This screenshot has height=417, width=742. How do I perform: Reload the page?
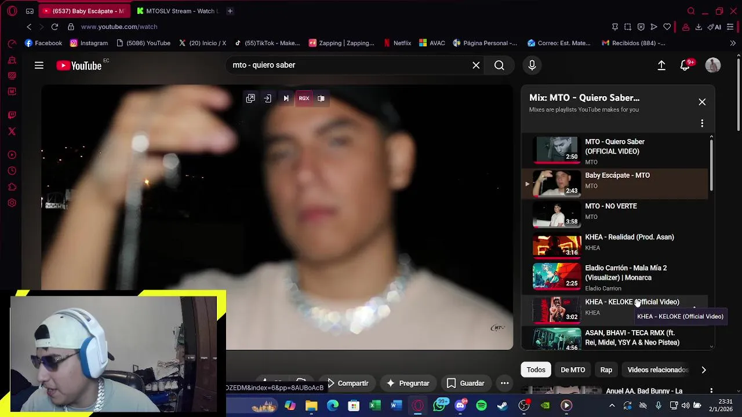point(54,27)
